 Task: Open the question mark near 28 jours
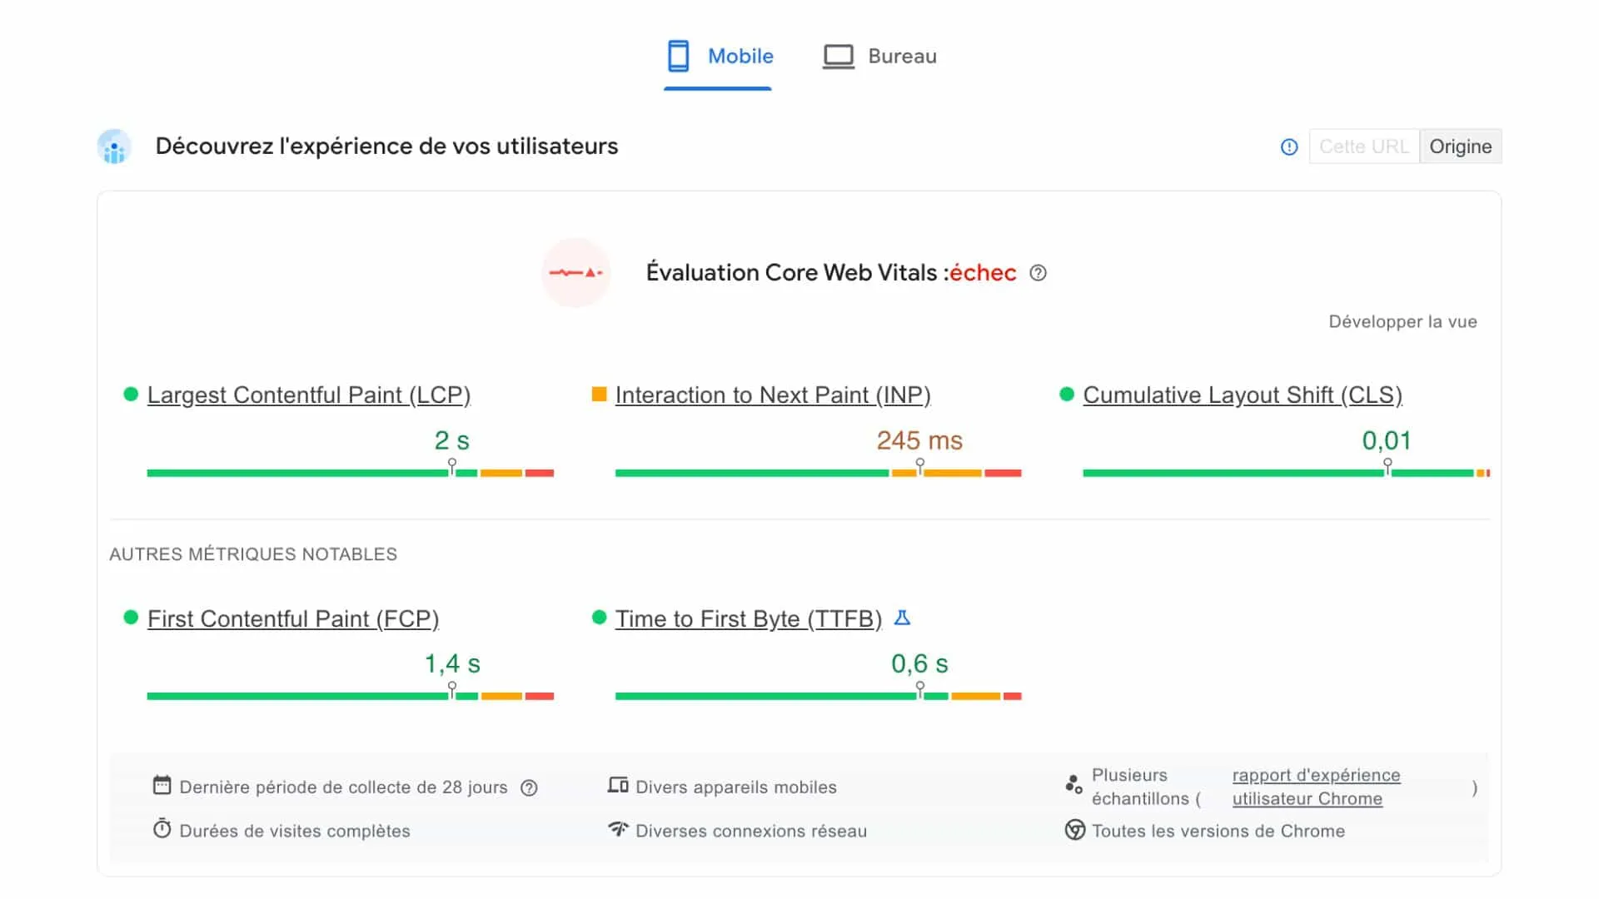[x=530, y=787]
